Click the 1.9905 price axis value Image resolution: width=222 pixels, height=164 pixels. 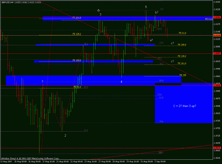(217, 91)
